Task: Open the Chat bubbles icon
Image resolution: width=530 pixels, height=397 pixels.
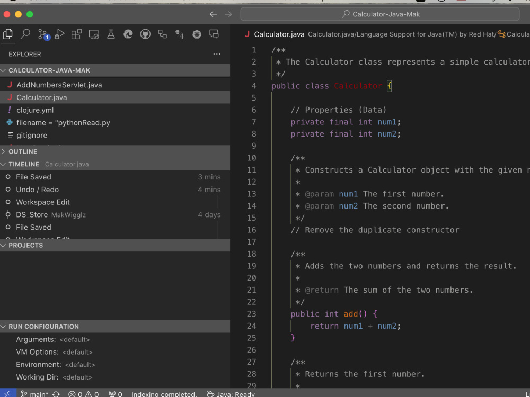Action: [x=214, y=34]
